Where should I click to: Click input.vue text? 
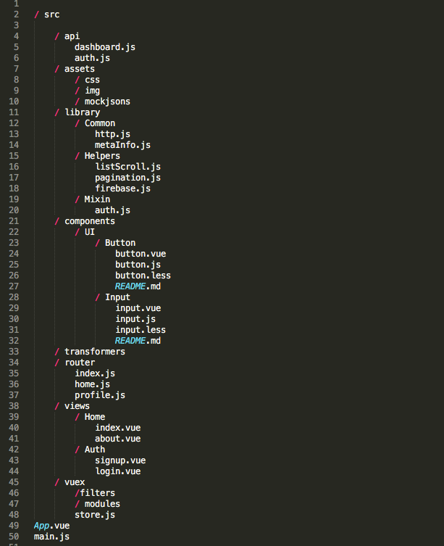138,308
